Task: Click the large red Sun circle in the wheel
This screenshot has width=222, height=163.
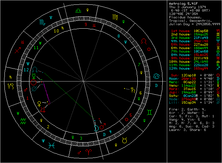Action: (34, 82)
